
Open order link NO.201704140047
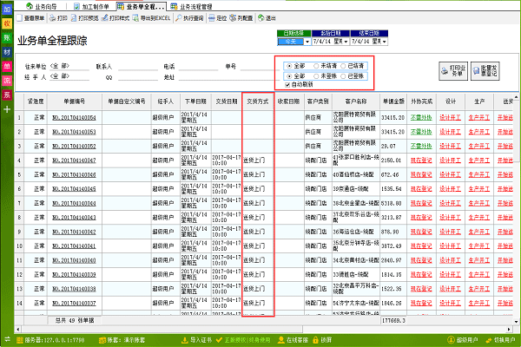point(74,160)
